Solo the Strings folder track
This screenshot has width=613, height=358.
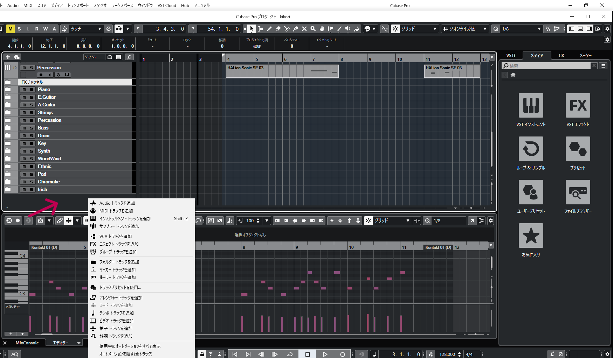pos(32,113)
